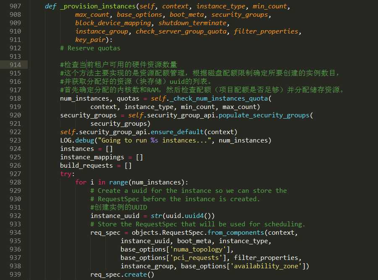This screenshot has width=378, height=280.
Task: Click the security_groups variable on line 920
Action: pos(88,115)
